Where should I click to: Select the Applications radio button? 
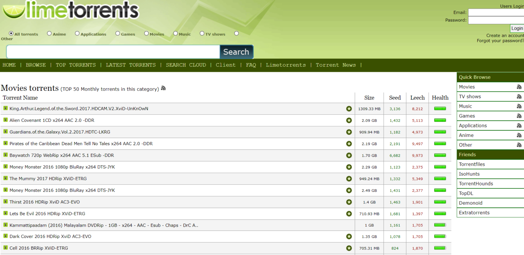[x=77, y=33]
